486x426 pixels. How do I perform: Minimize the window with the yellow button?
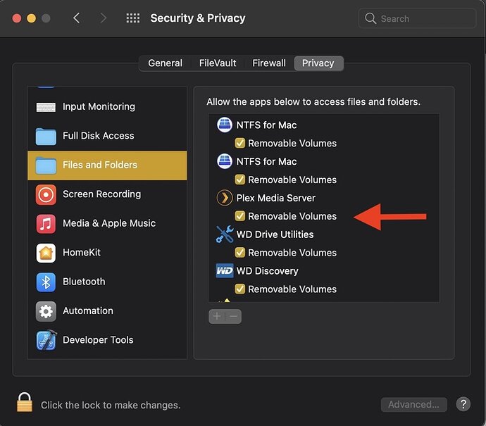(31, 18)
